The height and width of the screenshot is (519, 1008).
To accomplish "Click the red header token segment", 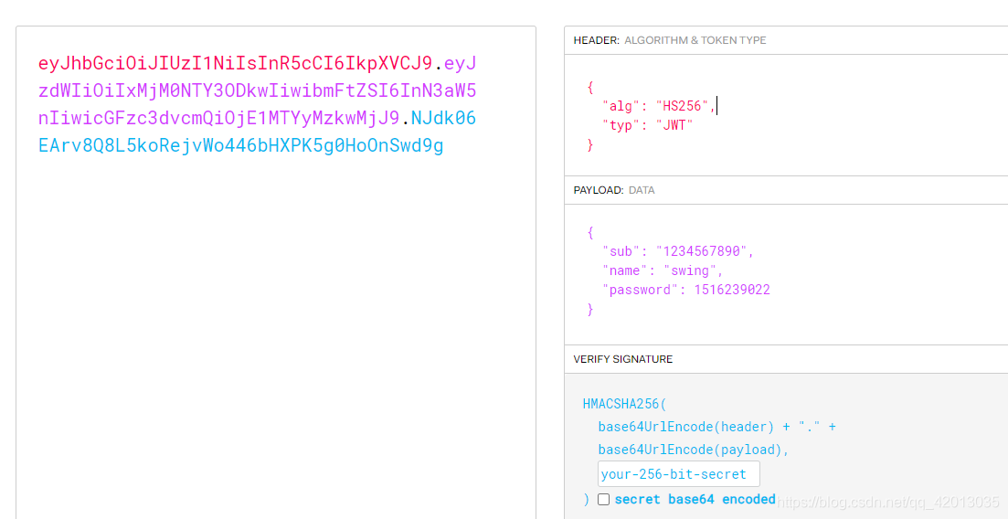I will pyautogui.click(x=235, y=64).
